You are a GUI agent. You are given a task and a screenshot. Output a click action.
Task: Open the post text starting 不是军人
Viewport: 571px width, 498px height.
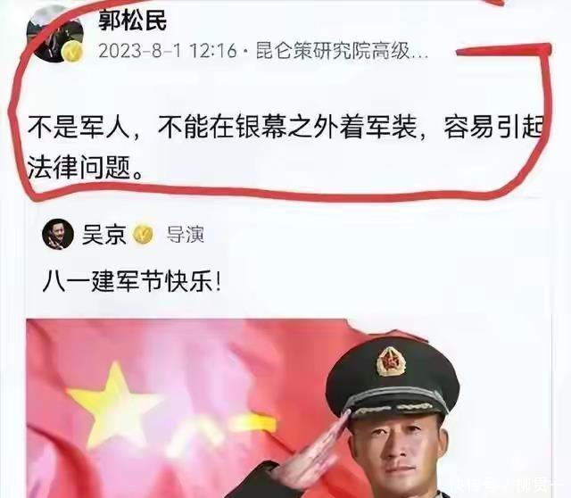pyautogui.click(x=285, y=148)
